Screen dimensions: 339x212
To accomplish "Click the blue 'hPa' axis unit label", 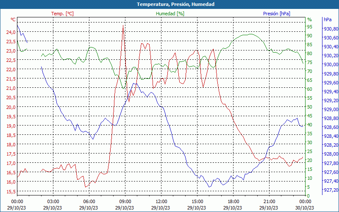I will point(328,20).
